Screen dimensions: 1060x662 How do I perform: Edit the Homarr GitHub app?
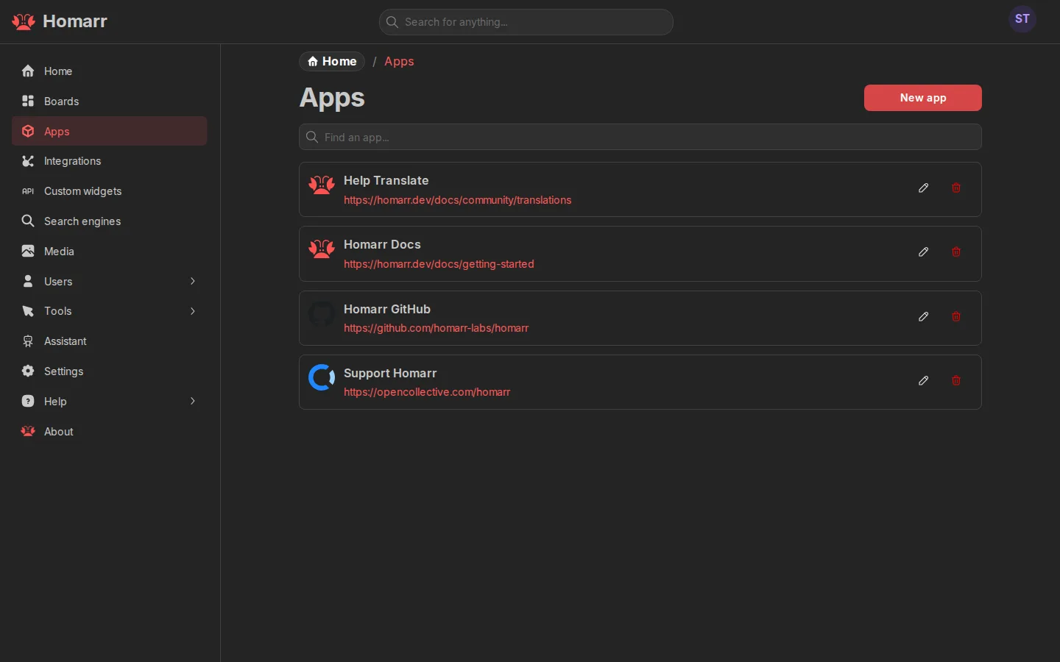(924, 317)
